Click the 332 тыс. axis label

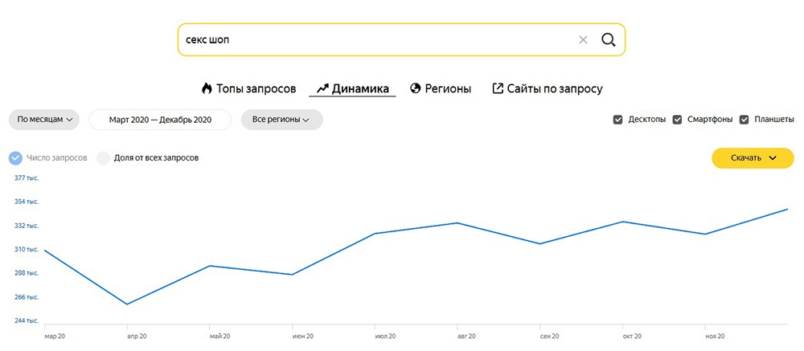tap(27, 226)
